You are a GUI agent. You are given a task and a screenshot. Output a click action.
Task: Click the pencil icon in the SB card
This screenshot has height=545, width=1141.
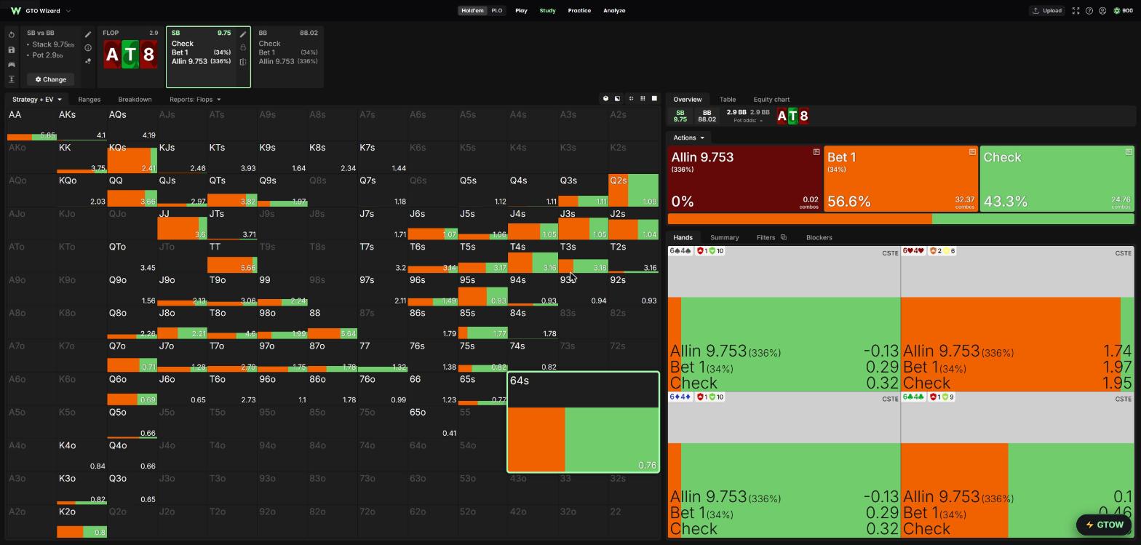(x=243, y=34)
